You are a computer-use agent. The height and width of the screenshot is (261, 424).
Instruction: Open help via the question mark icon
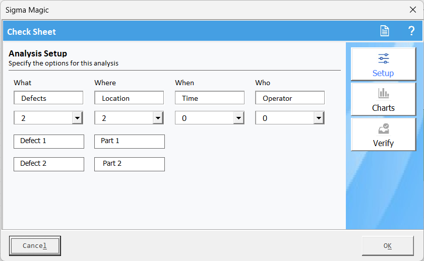coord(411,31)
